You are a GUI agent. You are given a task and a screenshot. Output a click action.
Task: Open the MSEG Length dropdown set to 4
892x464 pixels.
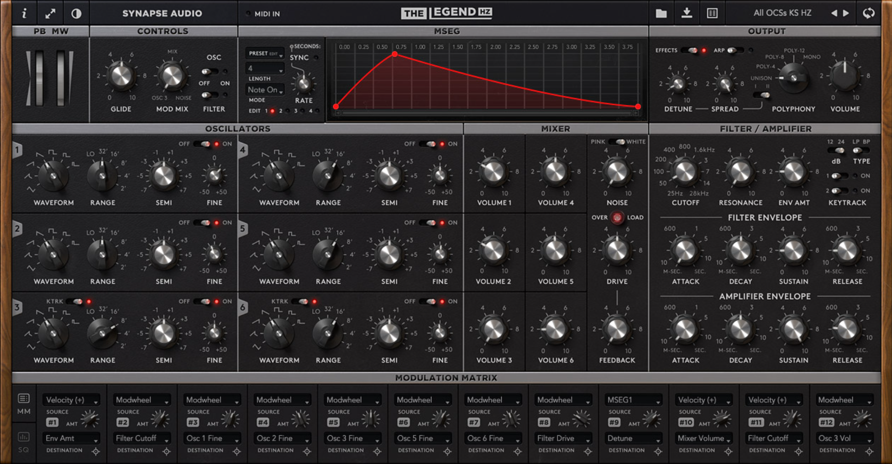point(265,68)
